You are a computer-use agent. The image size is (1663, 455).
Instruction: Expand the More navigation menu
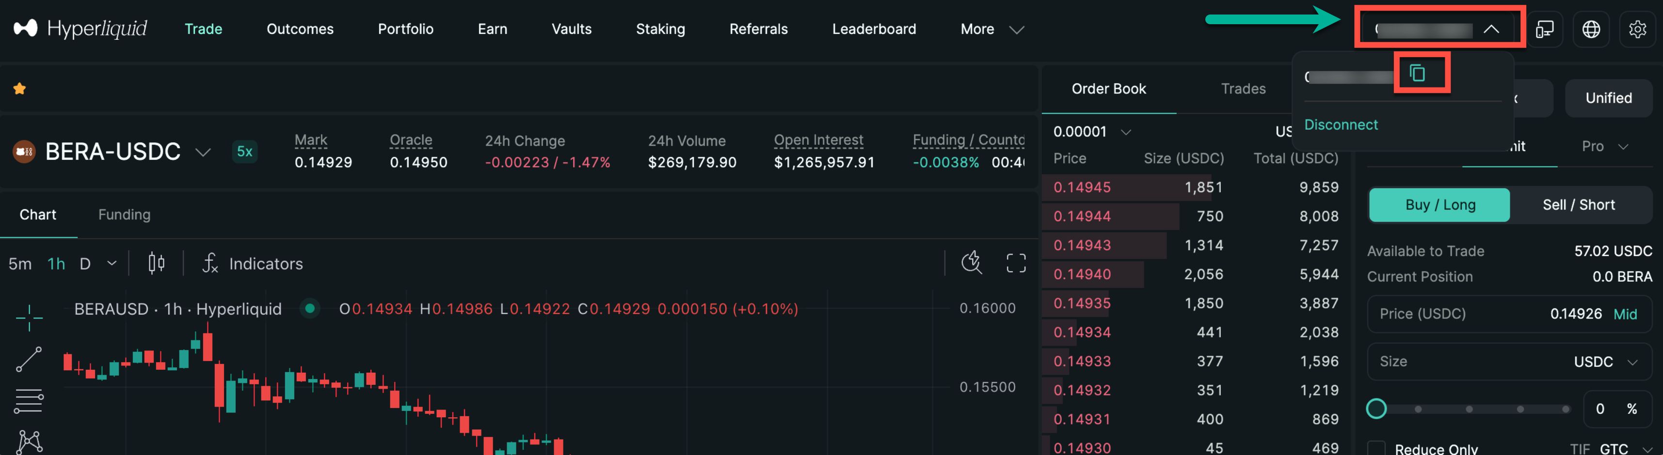point(991,29)
